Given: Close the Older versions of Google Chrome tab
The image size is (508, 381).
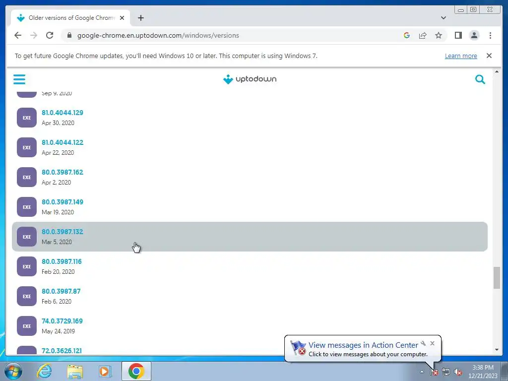Looking at the screenshot, I should (122, 18).
